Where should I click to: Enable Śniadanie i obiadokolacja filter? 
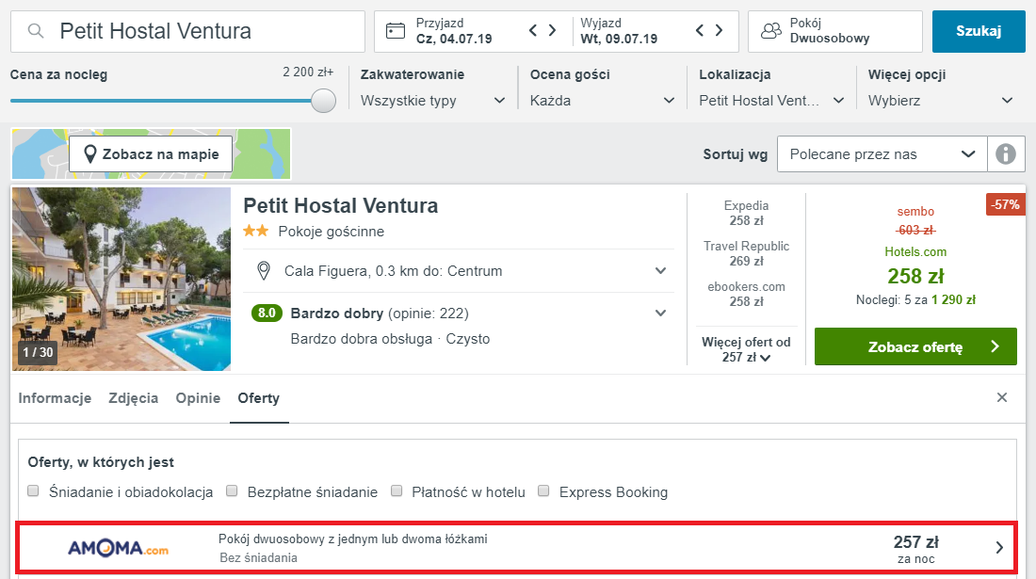pos(34,491)
